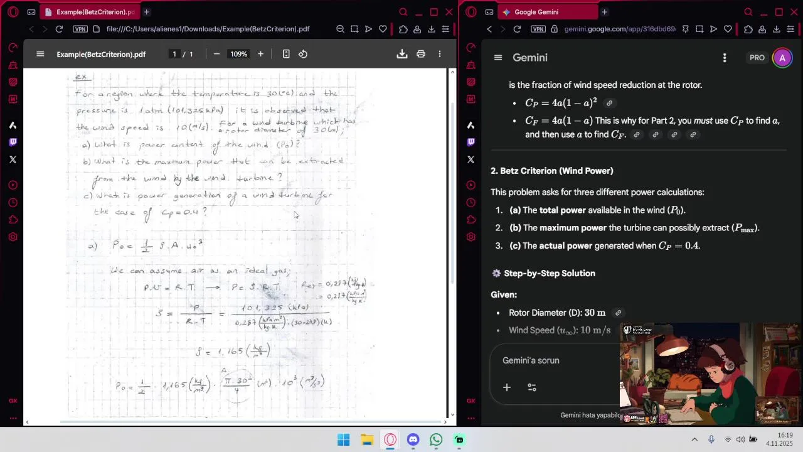Open Opera GX main menu in right window

pyautogui.click(x=471, y=12)
